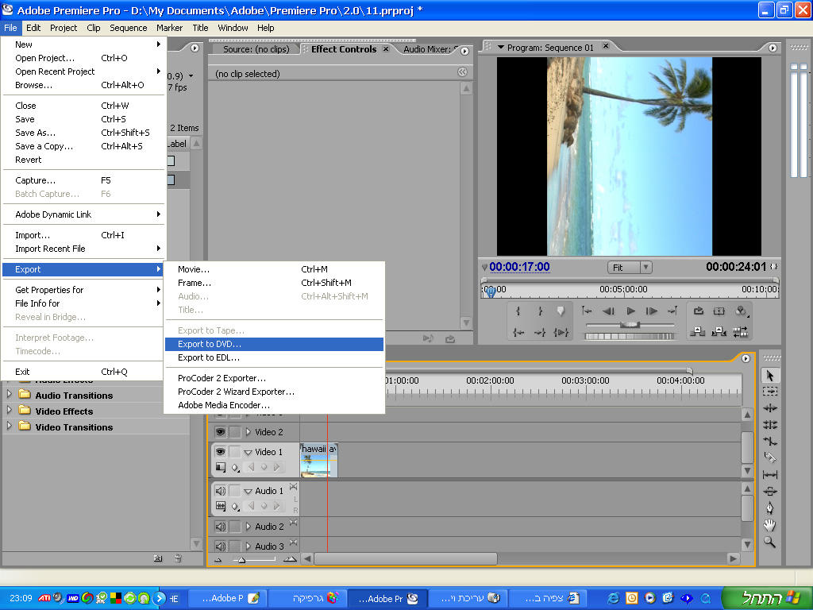This screenshot has height=610, width=813.
Task: Select the Track Select tool
Action: click(x=769, y=392)
